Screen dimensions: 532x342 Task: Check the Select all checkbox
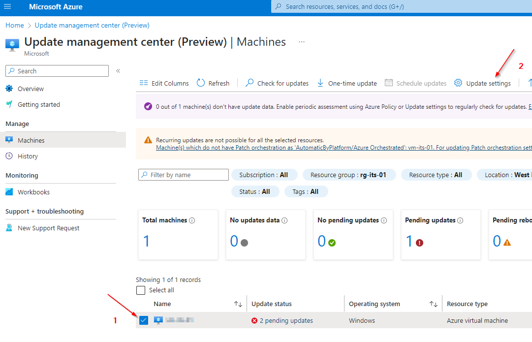coord(141,290)
